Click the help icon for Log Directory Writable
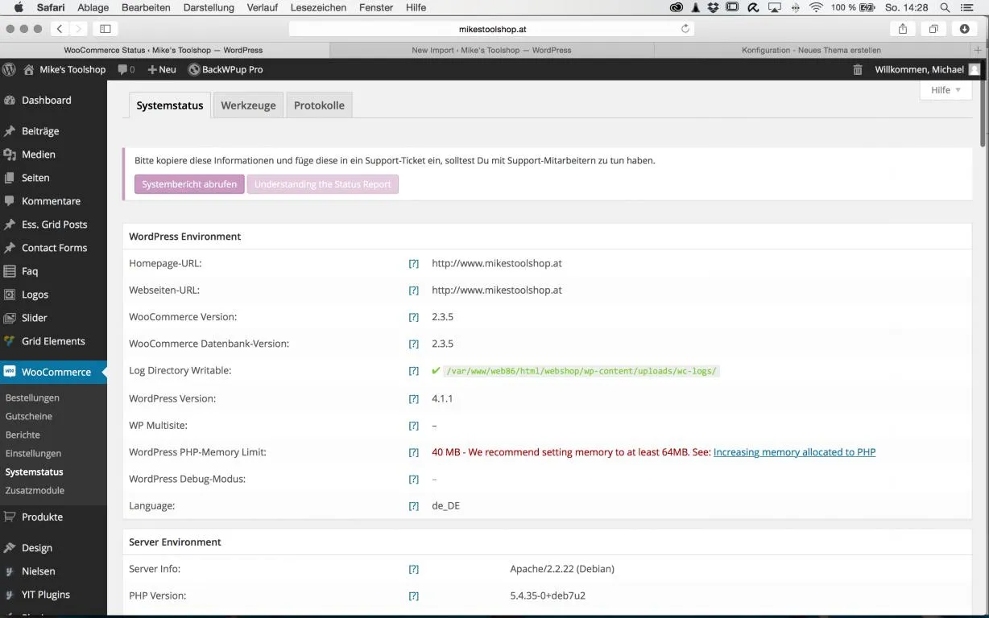Image resolution: width=989 pixels, height=618 pixels. [413, 371]
